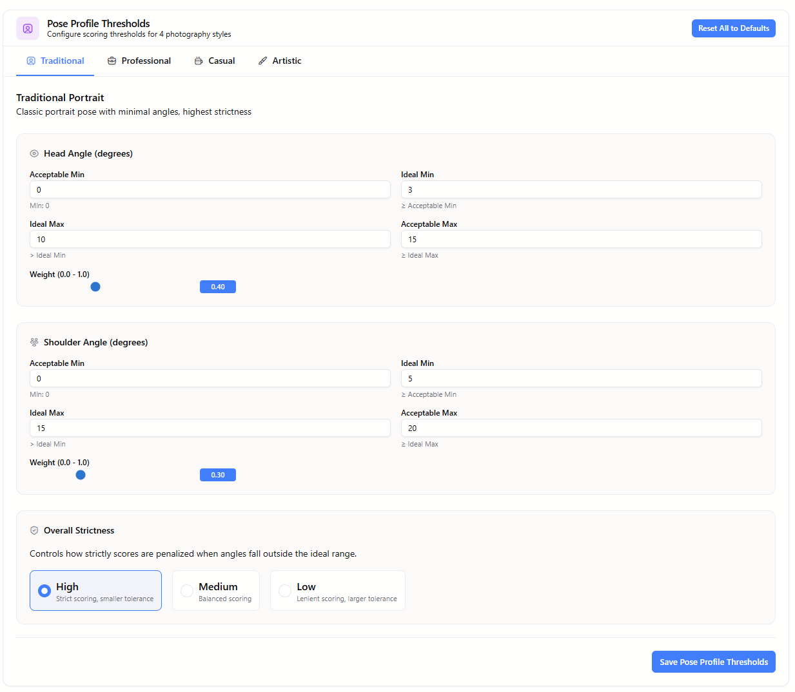This screenshot has width=795, height=692.
Task: Click Reset All to Defaults
Action: tap(733, 28)
